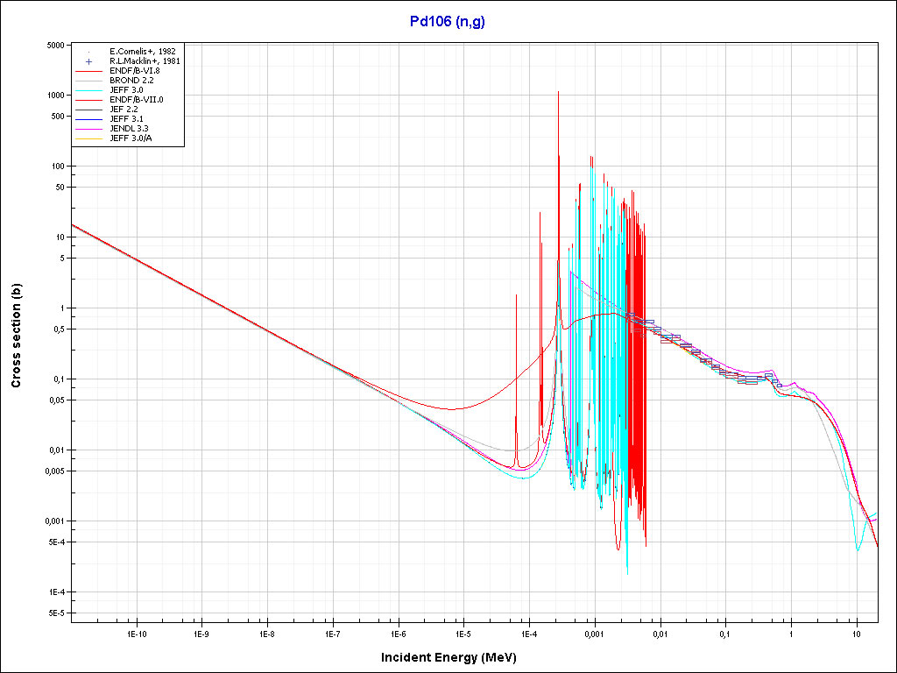Click the red ENDF/B-VI.8 legend line
Viewport: 897px width, 673px height.
(88, 71)
